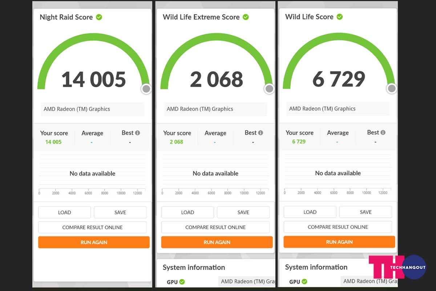Compare Wild Life Extreme result online

[215, 227]
